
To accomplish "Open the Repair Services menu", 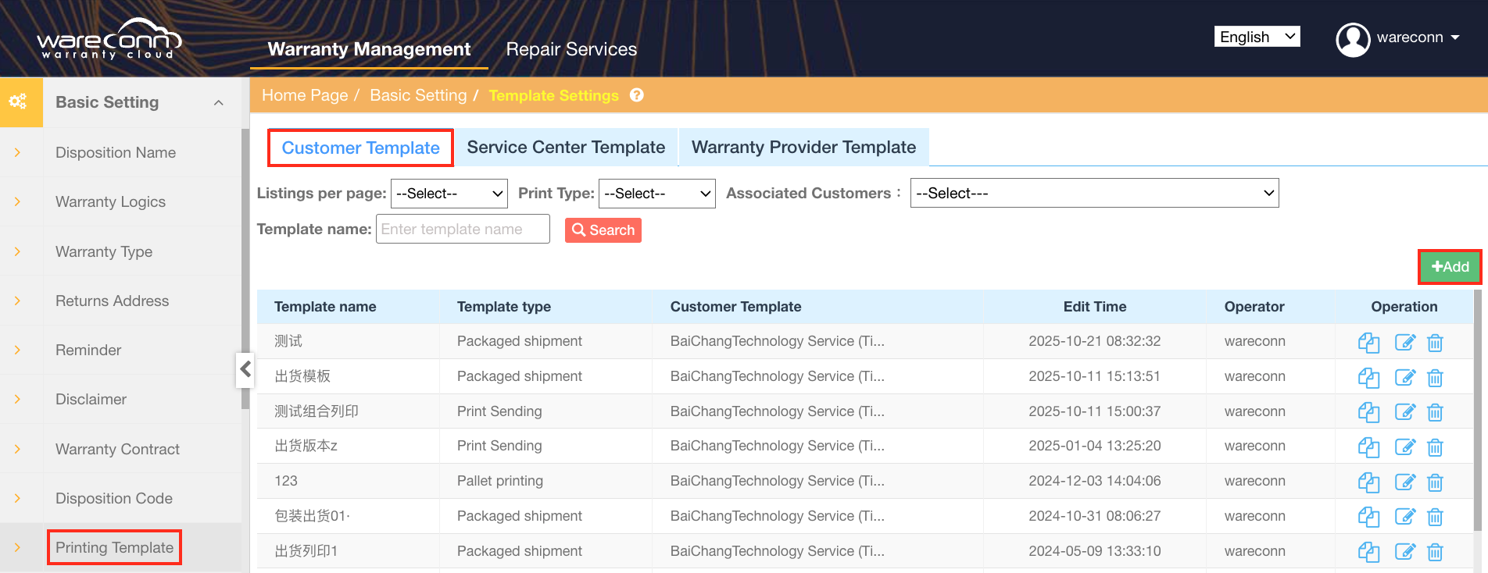I will (571, 49).
